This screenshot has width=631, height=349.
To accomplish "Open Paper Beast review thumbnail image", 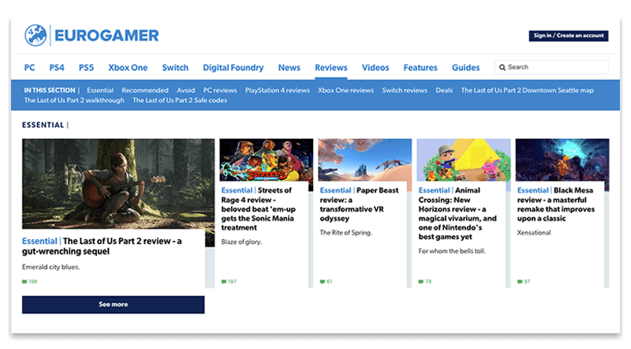I will (365, 160).
